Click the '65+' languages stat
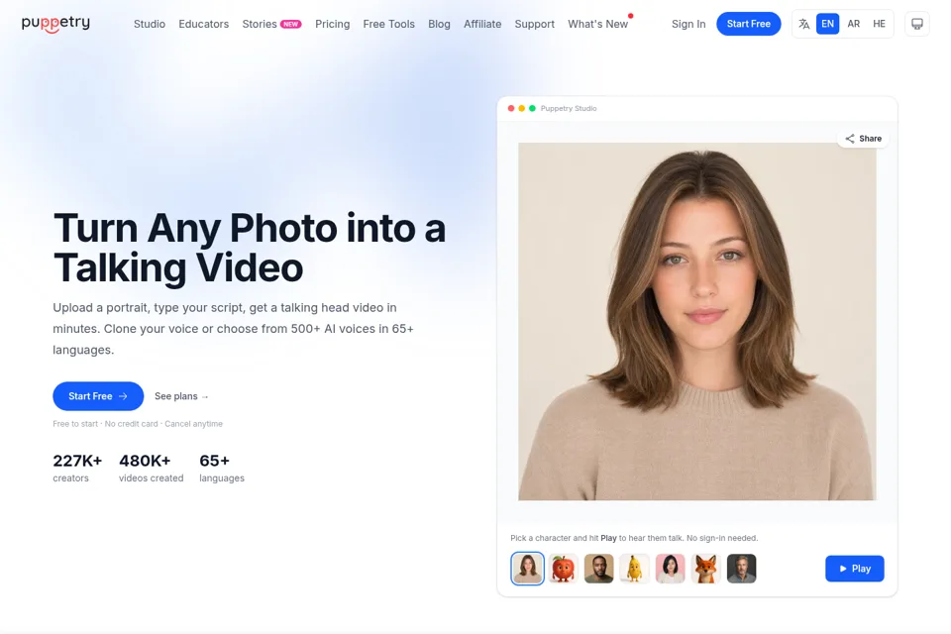 click(x=221, y=468)
